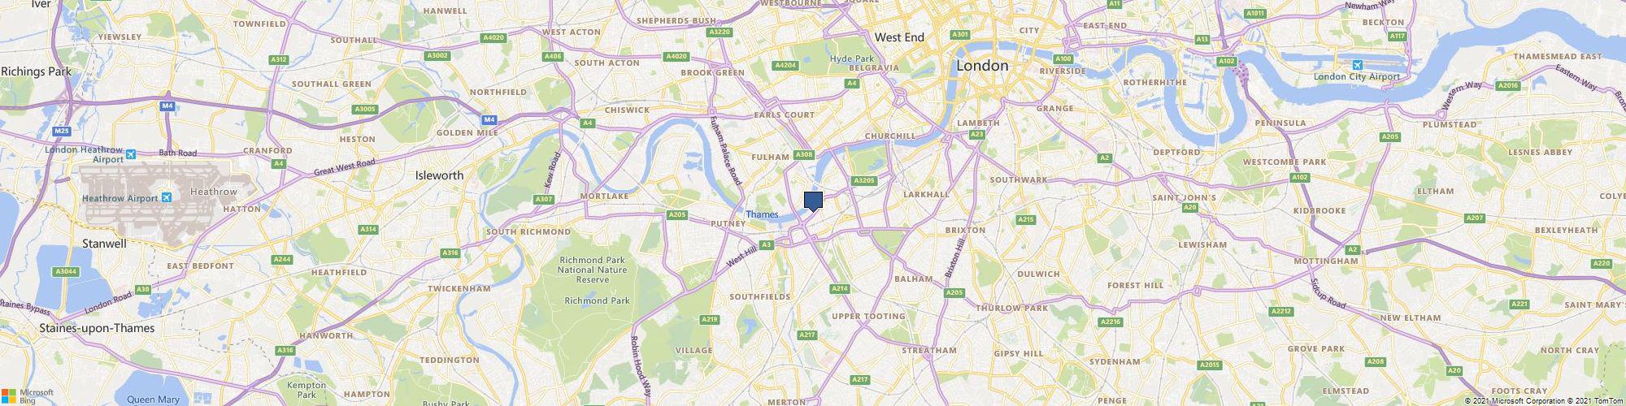Viewport: 1626px width, 406px height.
Task: Click the M25 motorway shield
Action: click(x=61, y=131)
